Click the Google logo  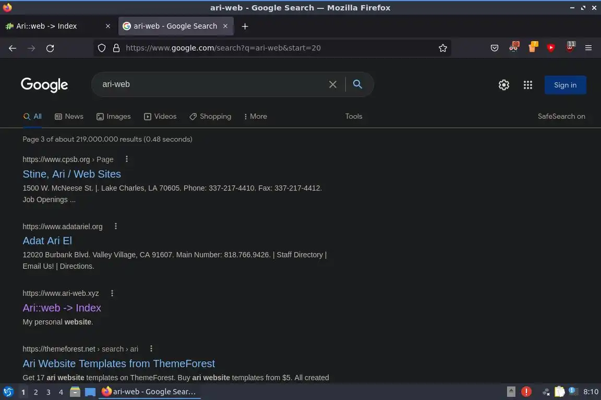44,84
